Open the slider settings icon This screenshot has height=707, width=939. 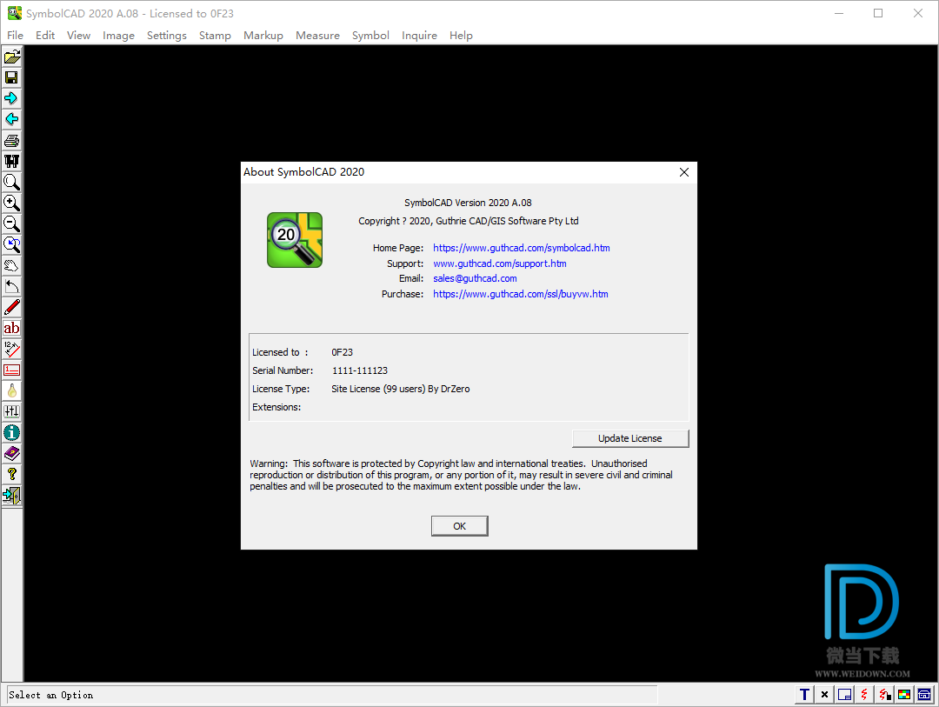[x=12, y=412]
